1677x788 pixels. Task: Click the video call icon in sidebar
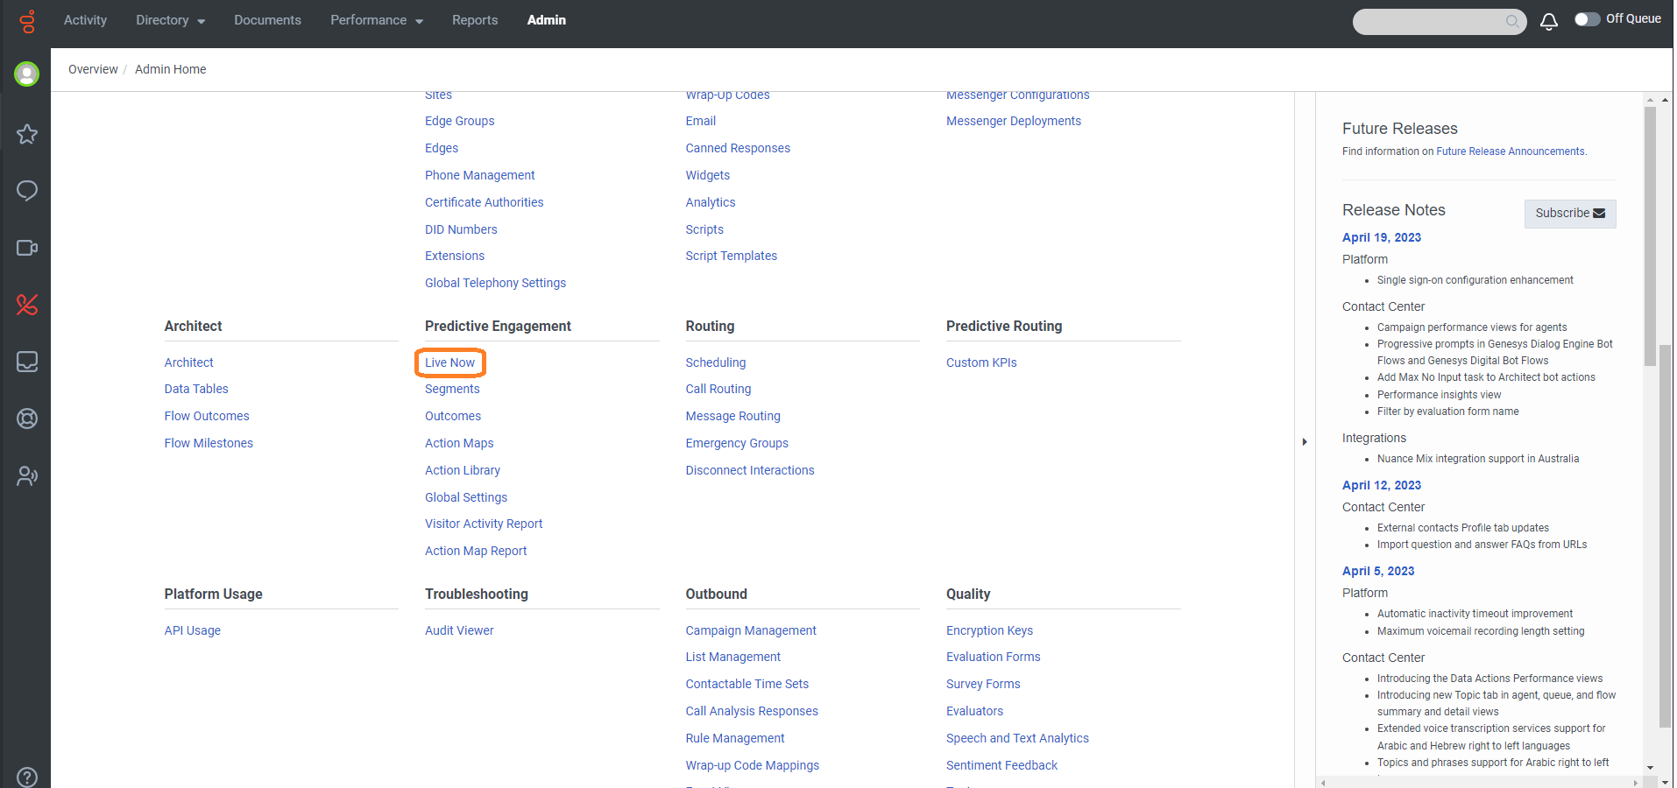tap(26, 248)
